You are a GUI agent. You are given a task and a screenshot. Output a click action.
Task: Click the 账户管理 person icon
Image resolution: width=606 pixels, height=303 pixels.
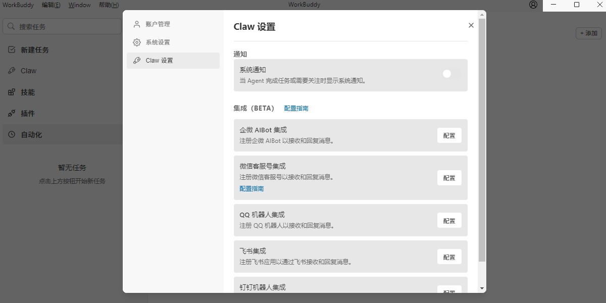[x=136, y=24]
